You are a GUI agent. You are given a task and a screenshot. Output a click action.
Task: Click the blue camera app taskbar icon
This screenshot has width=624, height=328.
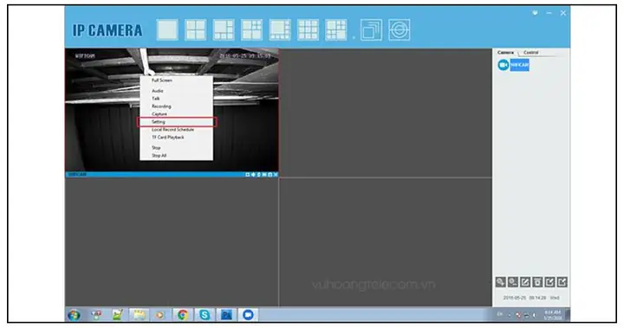(248, 315)
